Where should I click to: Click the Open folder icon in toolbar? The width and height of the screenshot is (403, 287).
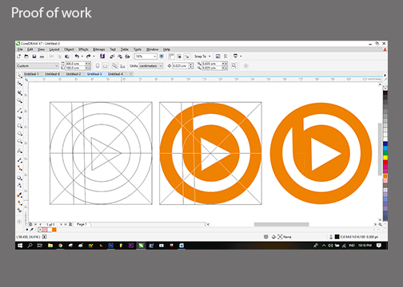tap(26, 57)
